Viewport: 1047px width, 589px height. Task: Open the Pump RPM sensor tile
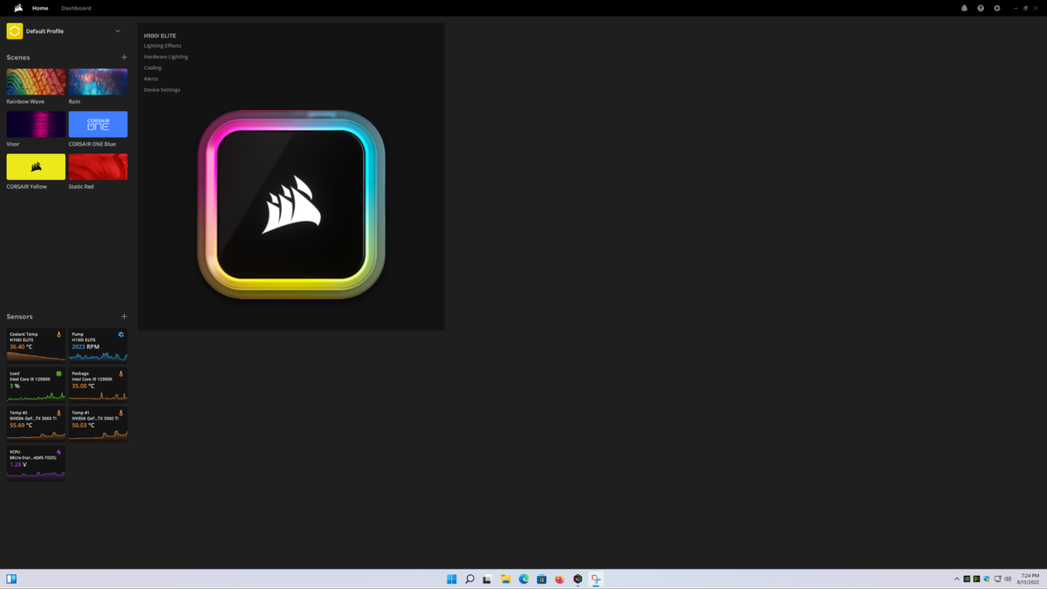[x=98, y=346]
